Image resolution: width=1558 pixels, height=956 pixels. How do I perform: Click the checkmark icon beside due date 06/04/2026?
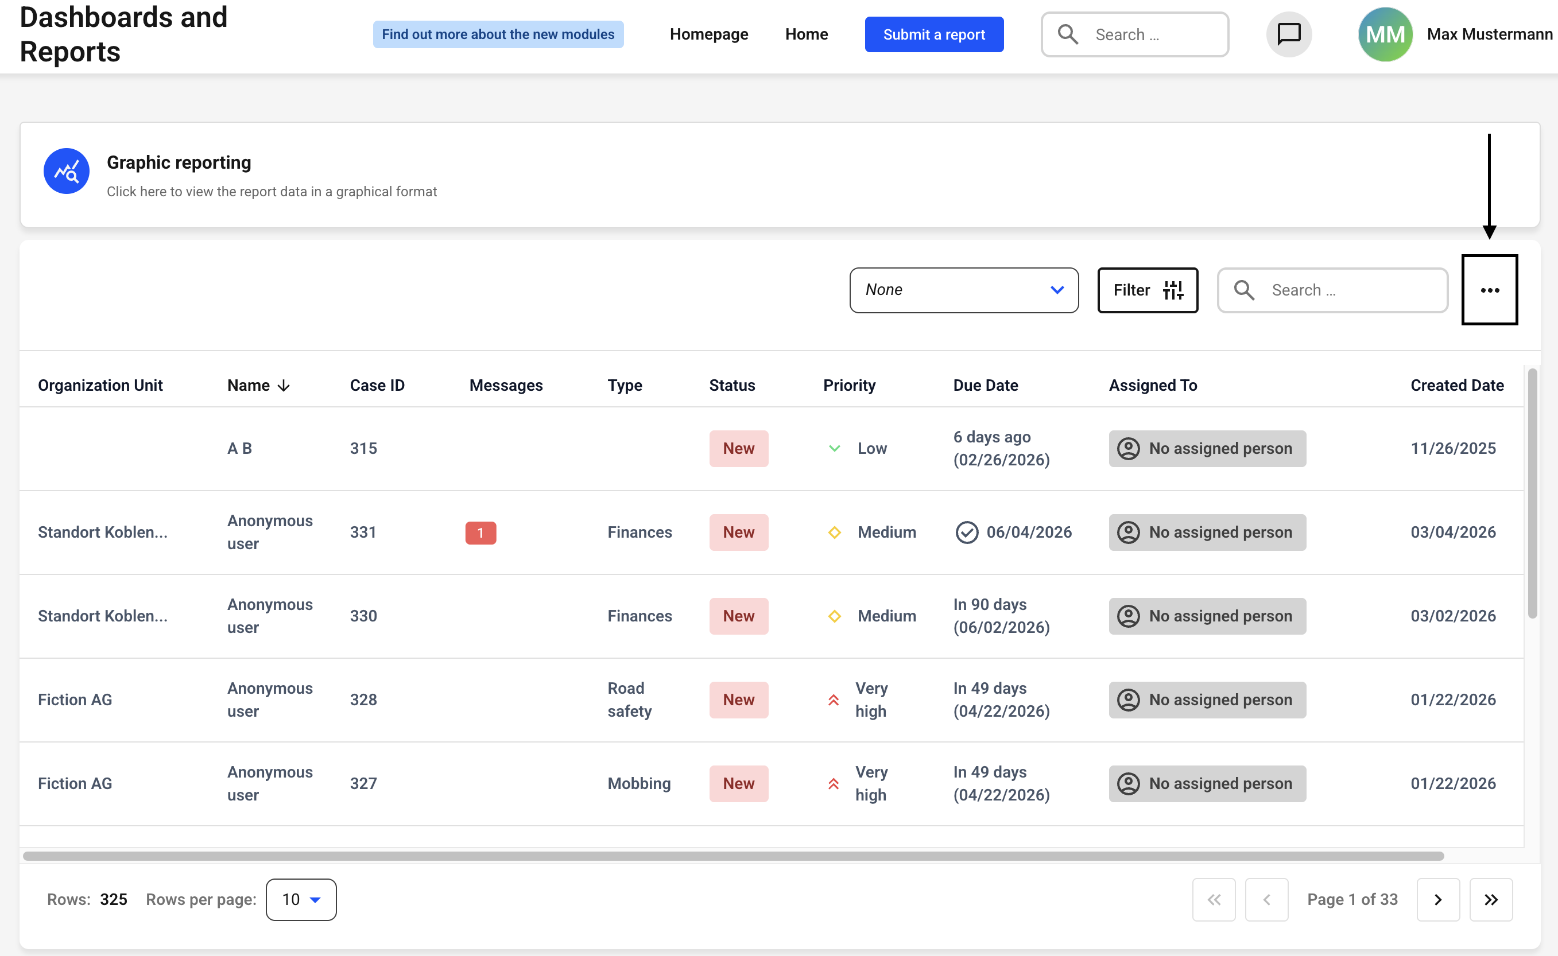point(967,533)
